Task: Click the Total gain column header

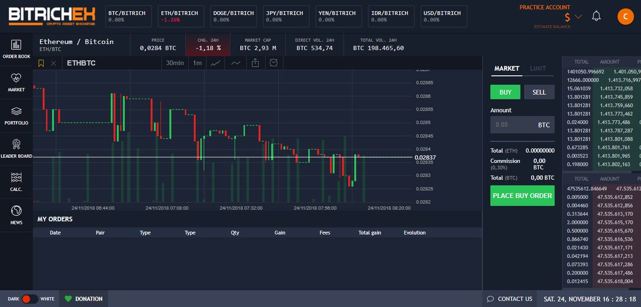Action: (370, 233)
